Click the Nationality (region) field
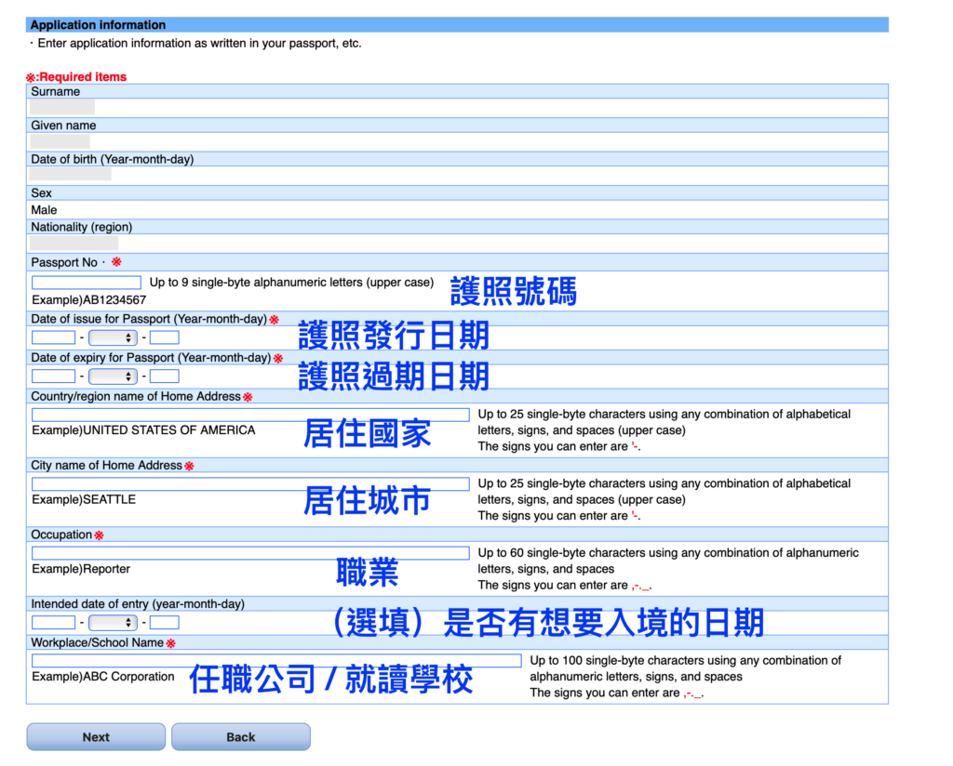953x766 pixels. pyautogui.click(x=73, y=243)
